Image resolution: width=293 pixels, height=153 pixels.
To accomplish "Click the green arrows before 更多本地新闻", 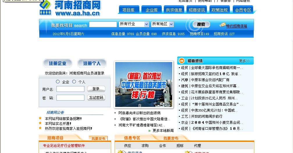I will (x=149, y=131).
